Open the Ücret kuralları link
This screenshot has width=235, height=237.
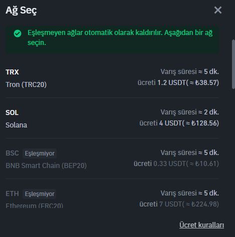pyautogui.click(x=201, y=225)
